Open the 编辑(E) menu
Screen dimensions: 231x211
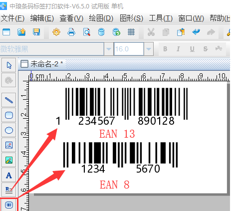pos(42,18)
